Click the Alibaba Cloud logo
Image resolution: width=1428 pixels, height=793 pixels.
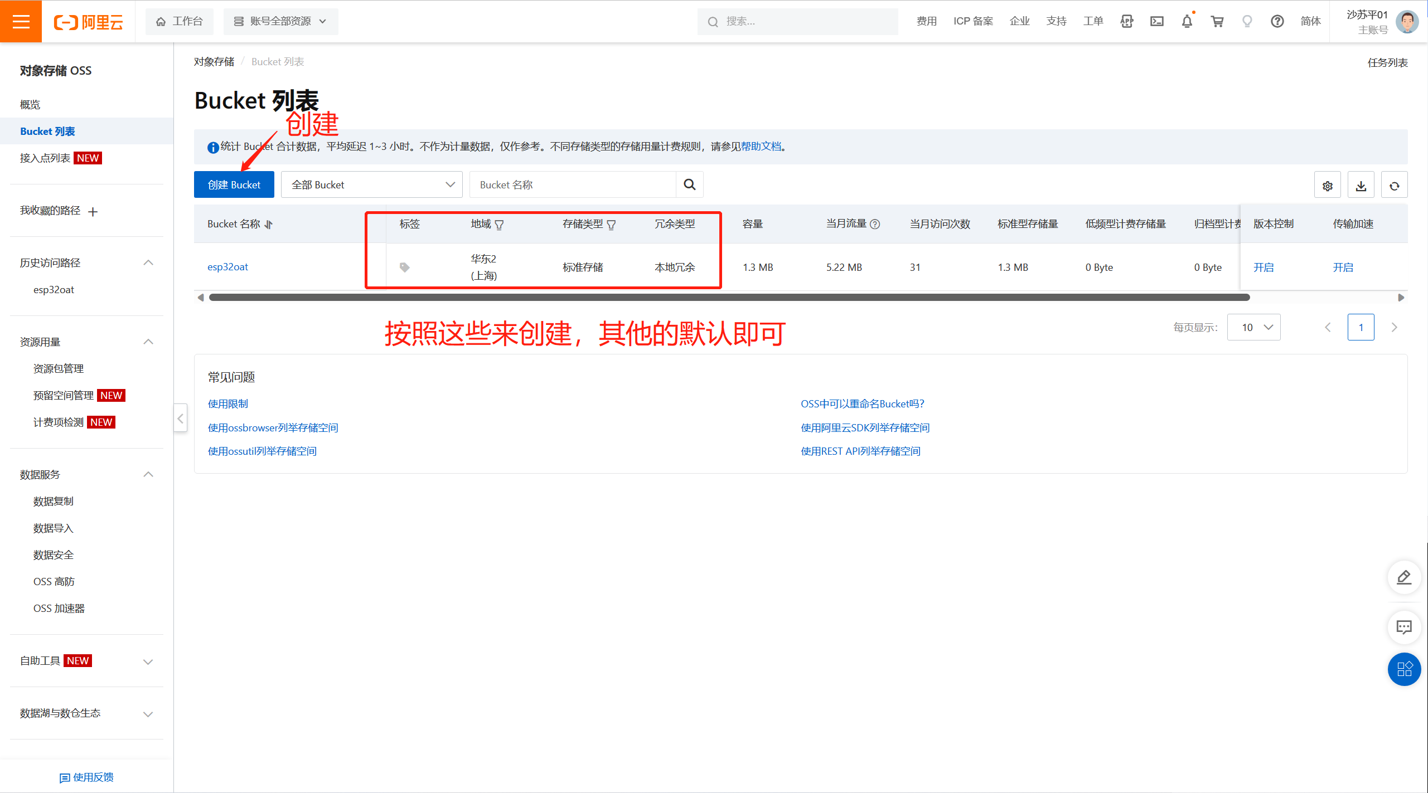[88, 22]
